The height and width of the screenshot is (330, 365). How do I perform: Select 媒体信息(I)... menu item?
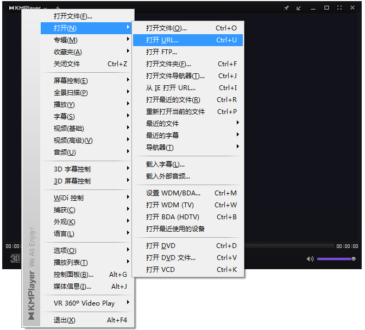(x=87, y=286)
